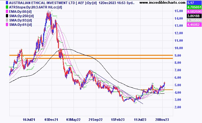202x123 pixels.
Task: Click the green ATRStops legend marker
Action: point(7,7)
